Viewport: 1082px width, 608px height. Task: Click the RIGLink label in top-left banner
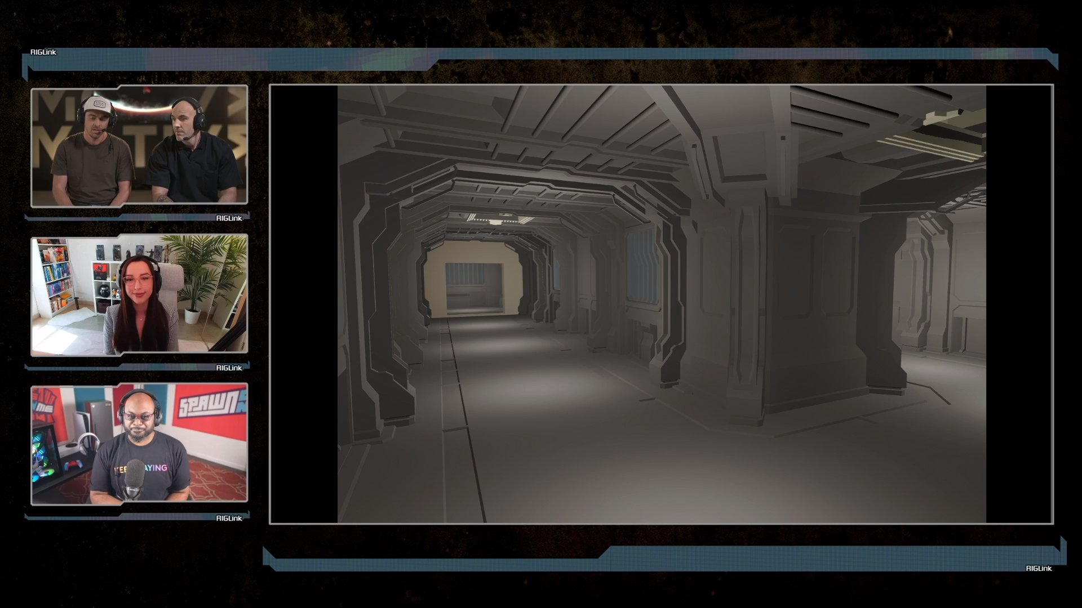click(x=43, y=52)
